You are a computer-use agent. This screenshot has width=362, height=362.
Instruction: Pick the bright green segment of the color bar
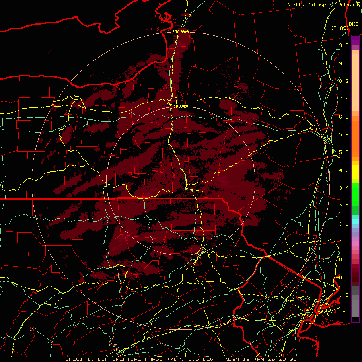pyautogui.click(x=355, y=195)
